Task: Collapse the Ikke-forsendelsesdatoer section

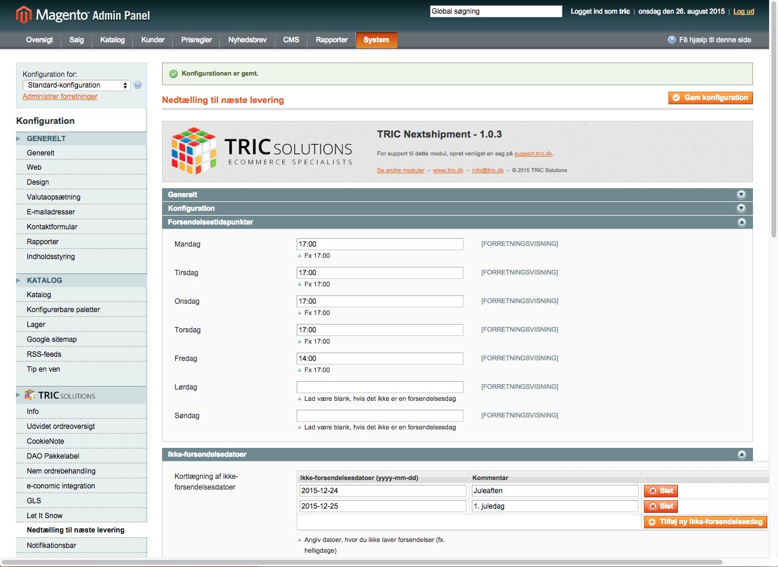Action: pos(741,454)
